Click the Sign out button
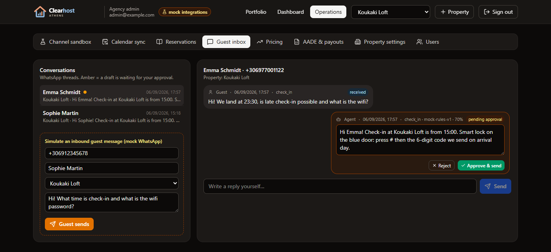Viewport: 551px width, 252px height. click(x=498, y=12)
